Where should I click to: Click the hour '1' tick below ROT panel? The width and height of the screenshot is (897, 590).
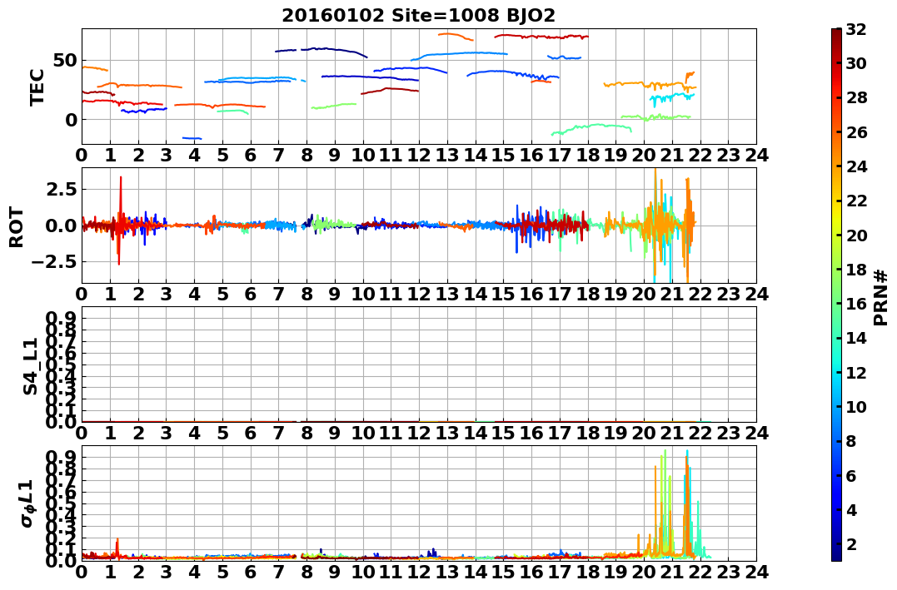pyautogui.click(x=110, y=295)
